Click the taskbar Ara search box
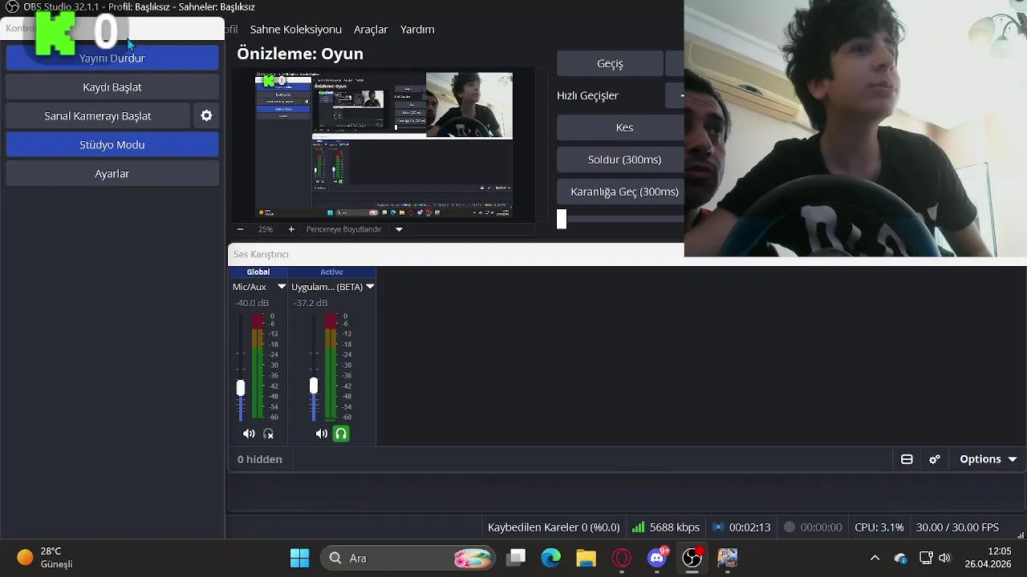This screenshot has height=577, width=1027. point(408,558)
